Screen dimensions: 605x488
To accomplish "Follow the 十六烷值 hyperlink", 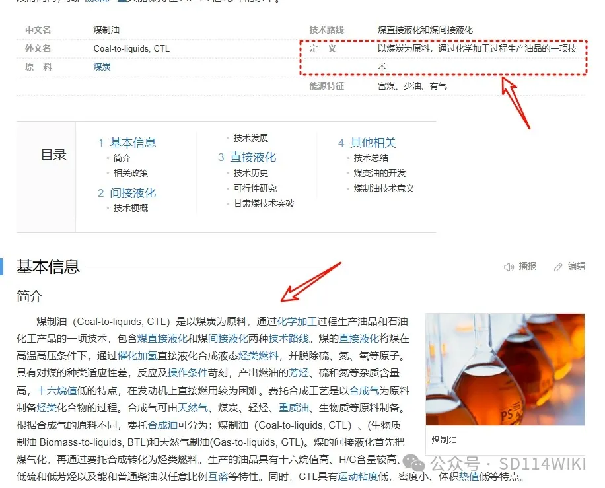I will click(57, 390).
